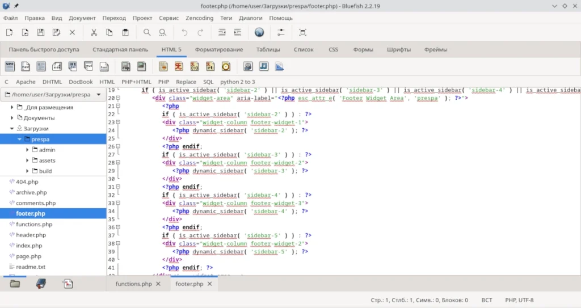Insert HTML5 footer tag icon
Viewport: 581px width, 308px height.
(104, 66)
